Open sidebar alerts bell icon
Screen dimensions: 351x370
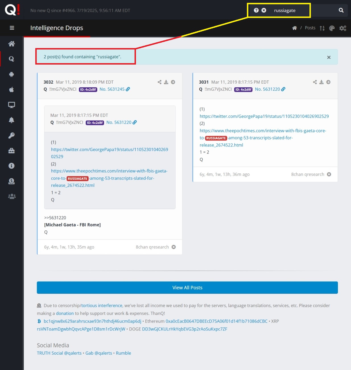click(x=12, y=120)
